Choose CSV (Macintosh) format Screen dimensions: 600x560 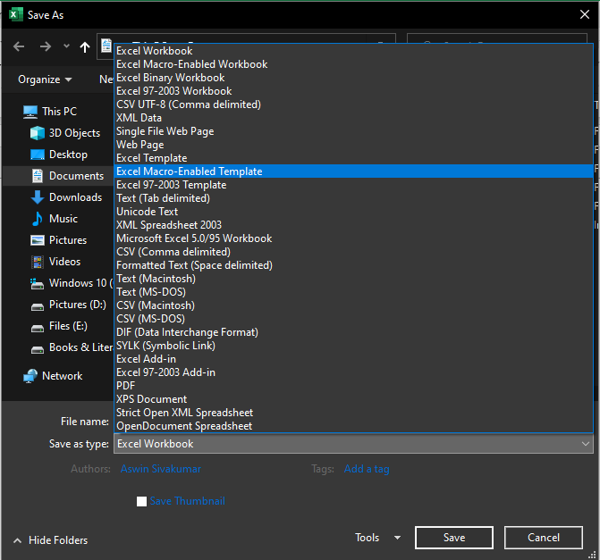[x=353, y=305]
